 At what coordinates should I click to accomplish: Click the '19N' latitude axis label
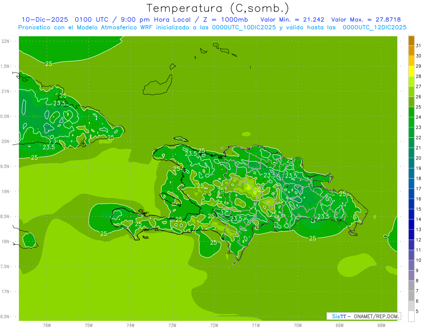pyautogui.click(x=5, y=192)
